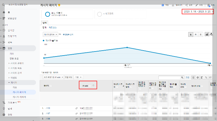Select Day (일) graph interval
Viewport: 217px width, 121px height.
[x=191, y=34]
